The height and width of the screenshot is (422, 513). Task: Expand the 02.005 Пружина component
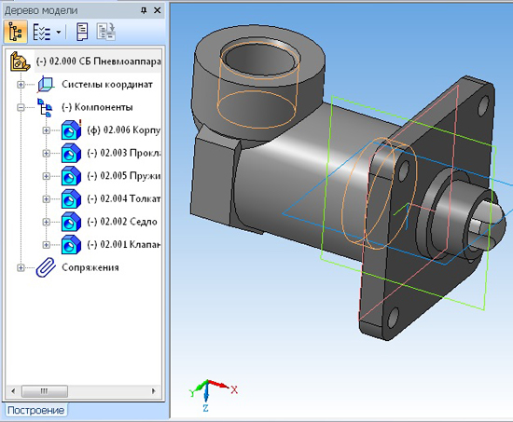tap(46, 176)
